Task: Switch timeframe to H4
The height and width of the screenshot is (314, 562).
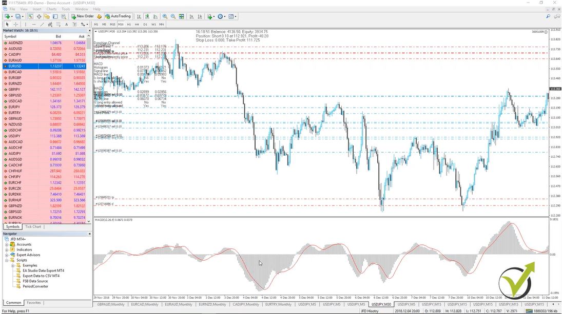Action: click(x=137, y=24)
